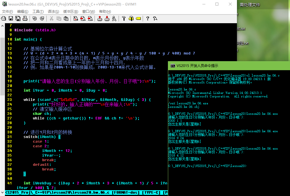Click the Jump to Tag yellow icon
This screenshot has width=290, height=196.
coord(138,19)
